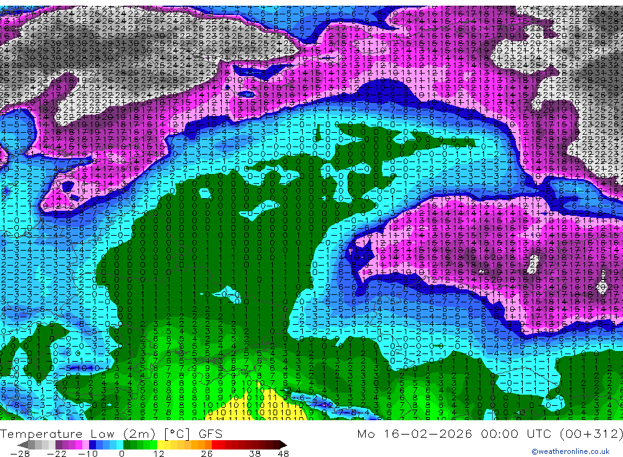Click the -22 label on the color scale
623x457 pixels.
tap(57, 454)
